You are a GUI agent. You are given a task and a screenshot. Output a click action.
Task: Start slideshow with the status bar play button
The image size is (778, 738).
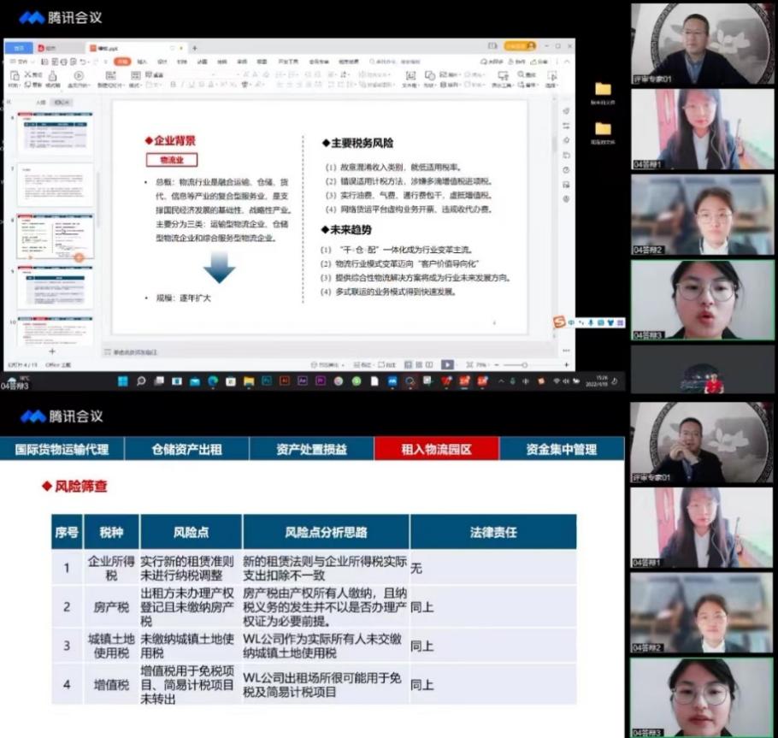[447, 364]
